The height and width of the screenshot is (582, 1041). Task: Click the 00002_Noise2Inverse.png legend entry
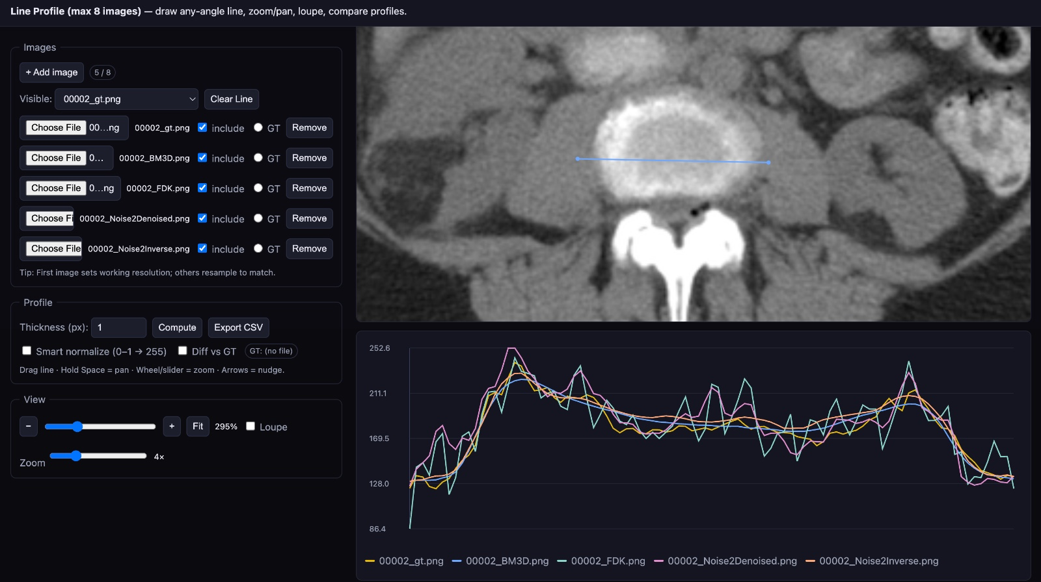click(872, 561)
